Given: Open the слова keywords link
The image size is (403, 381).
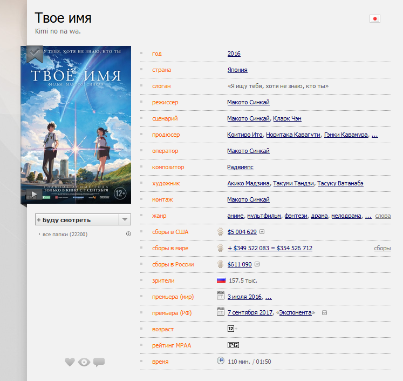Looking at the screenshot, I should [x=383, y=216].
